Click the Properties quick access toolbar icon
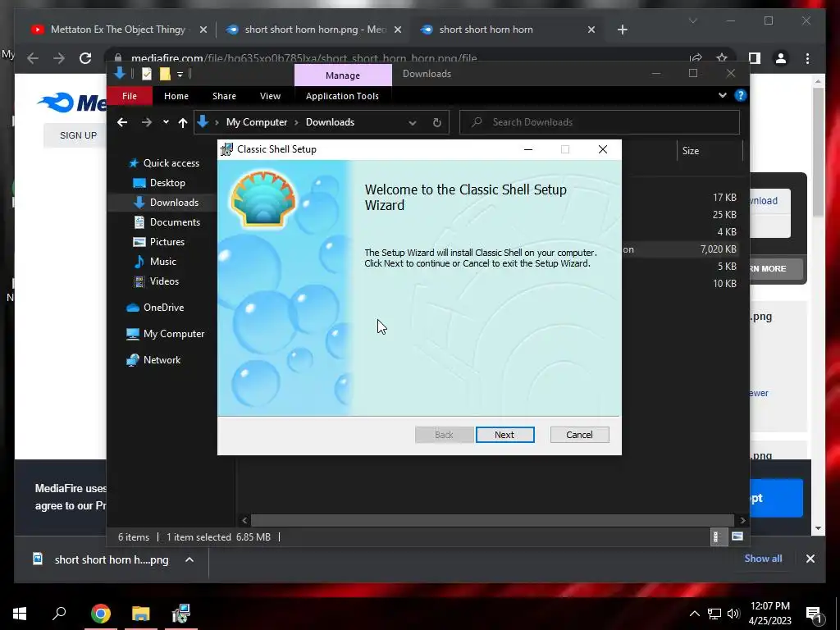Image resolution: width=840 pixels, height=630 pixels. (x=147, y=74)
